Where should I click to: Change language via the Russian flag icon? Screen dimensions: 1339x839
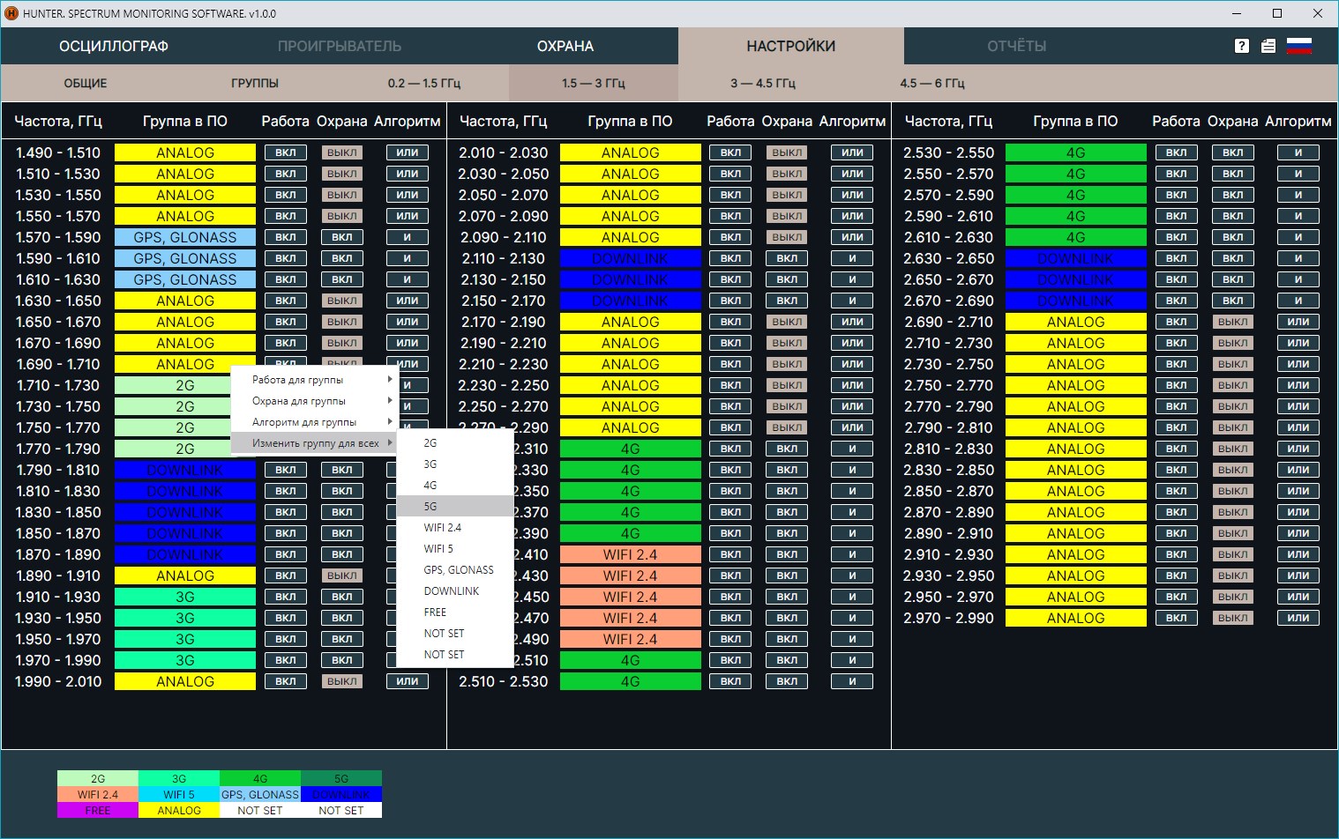pos(1298,46)
